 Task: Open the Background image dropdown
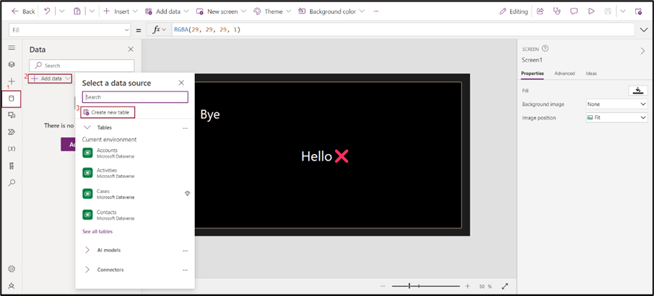coord(616,104)
